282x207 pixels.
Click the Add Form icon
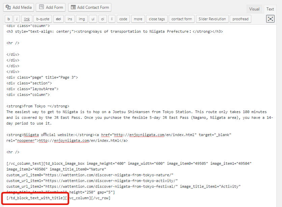point(41,7)
